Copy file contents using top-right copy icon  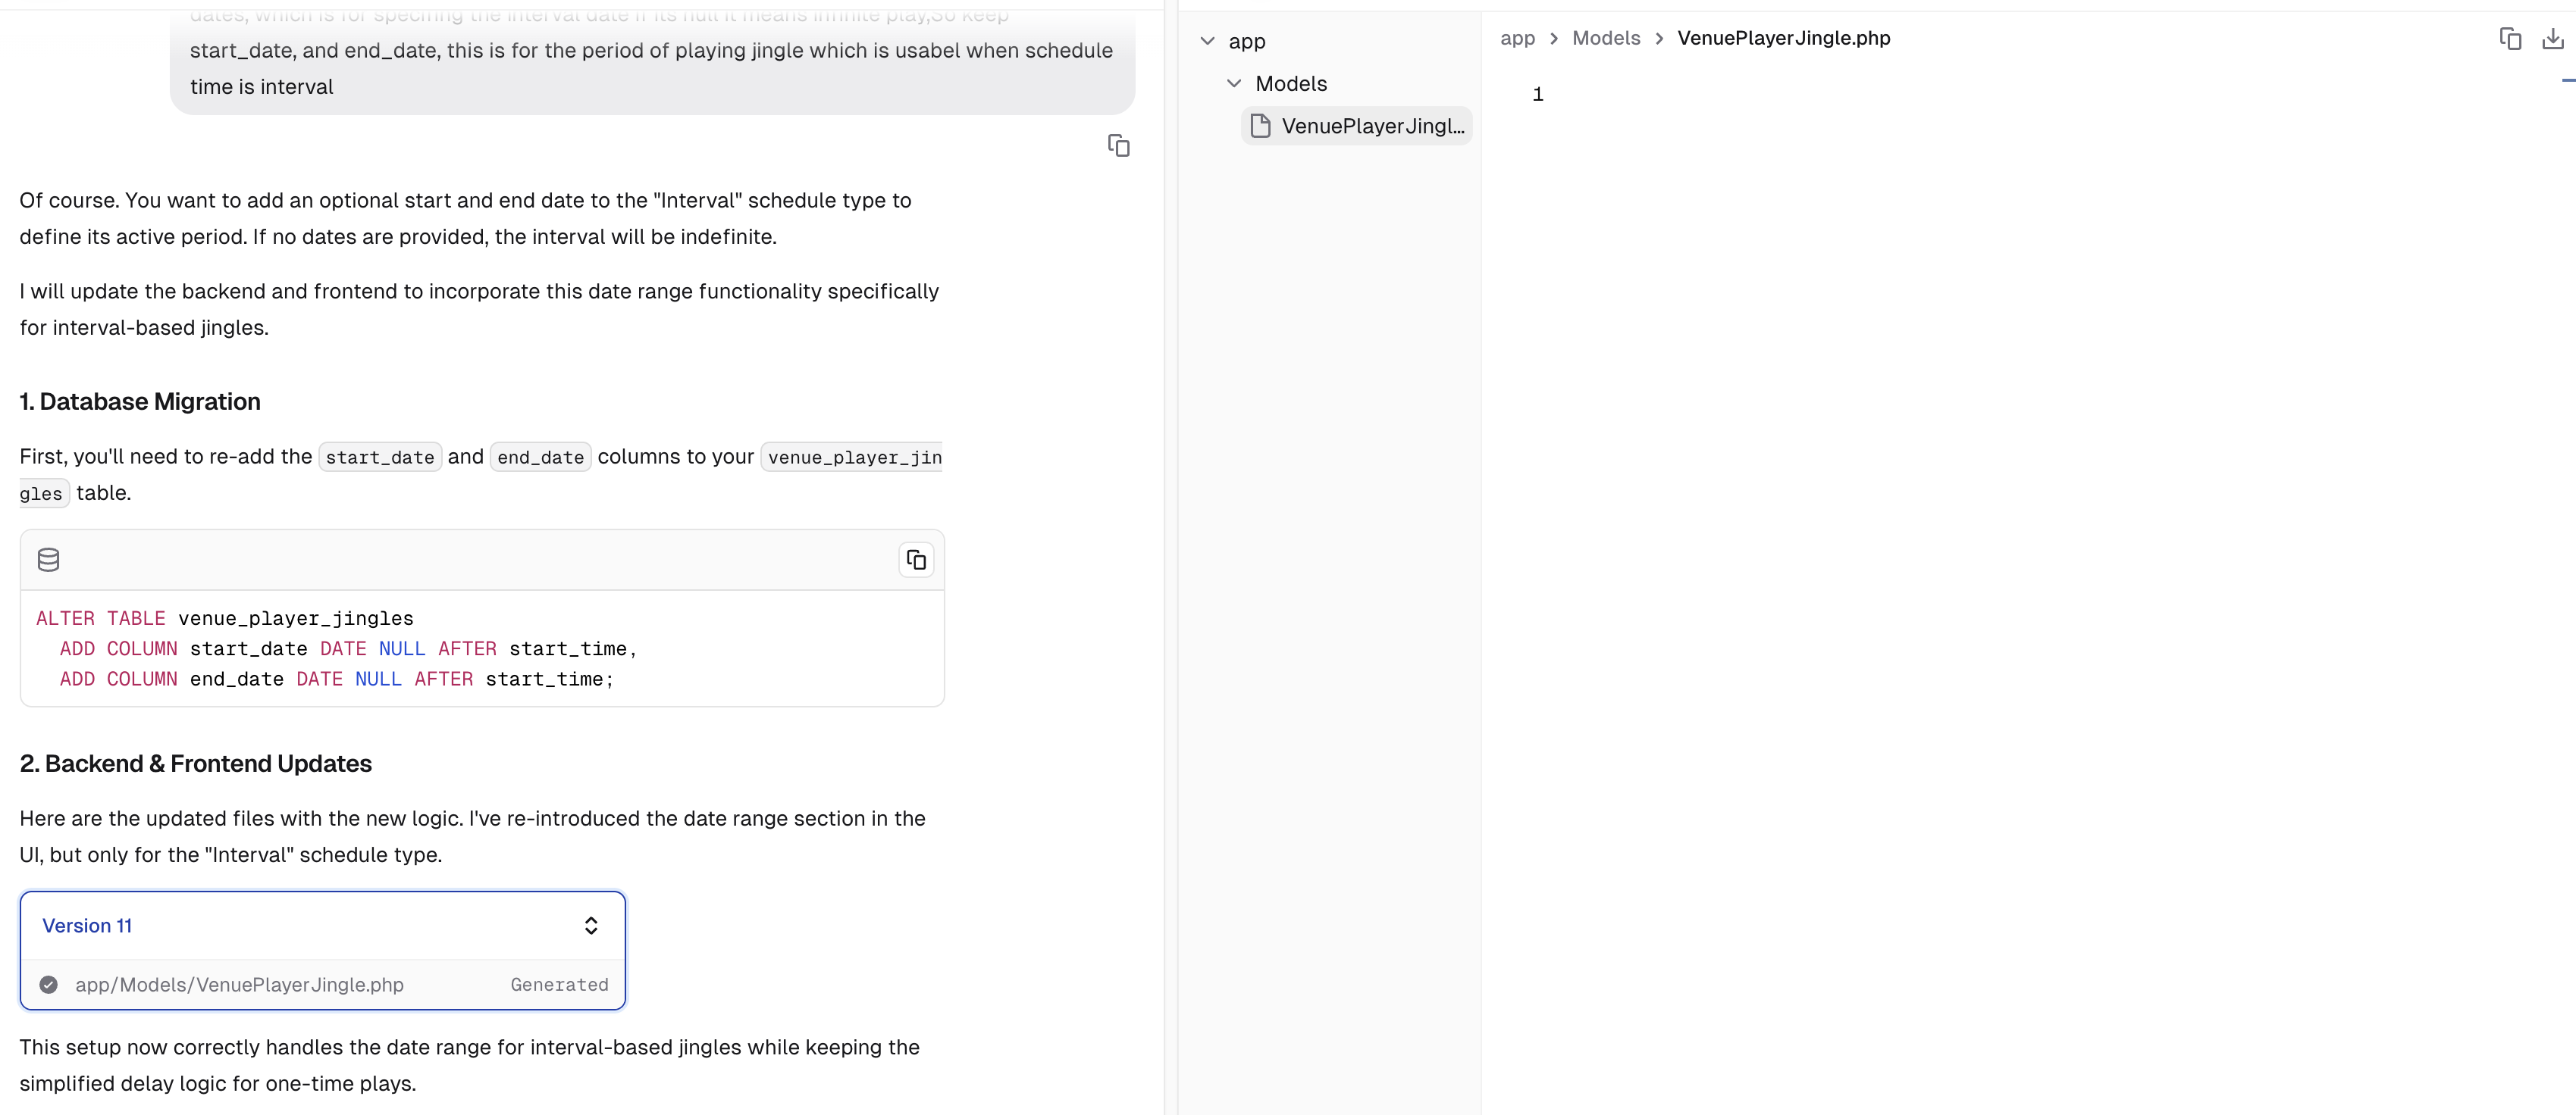click(x=2510, y=39)
